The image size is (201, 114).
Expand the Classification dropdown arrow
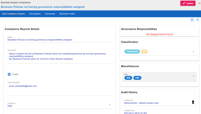194,51
